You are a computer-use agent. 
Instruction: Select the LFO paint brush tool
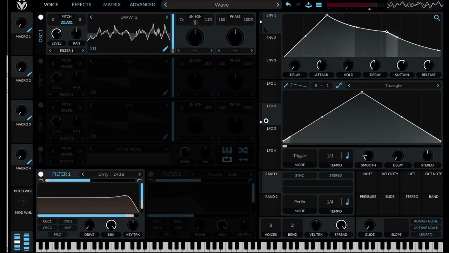[286, 85]
